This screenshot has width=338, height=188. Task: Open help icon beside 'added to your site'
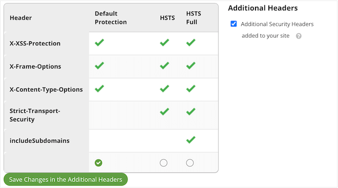pos(299,36)
